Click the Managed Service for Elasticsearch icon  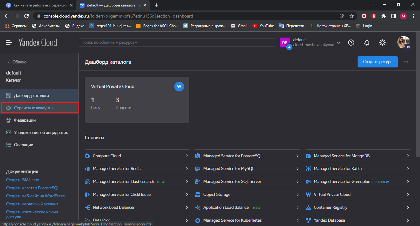coord(87,182)
